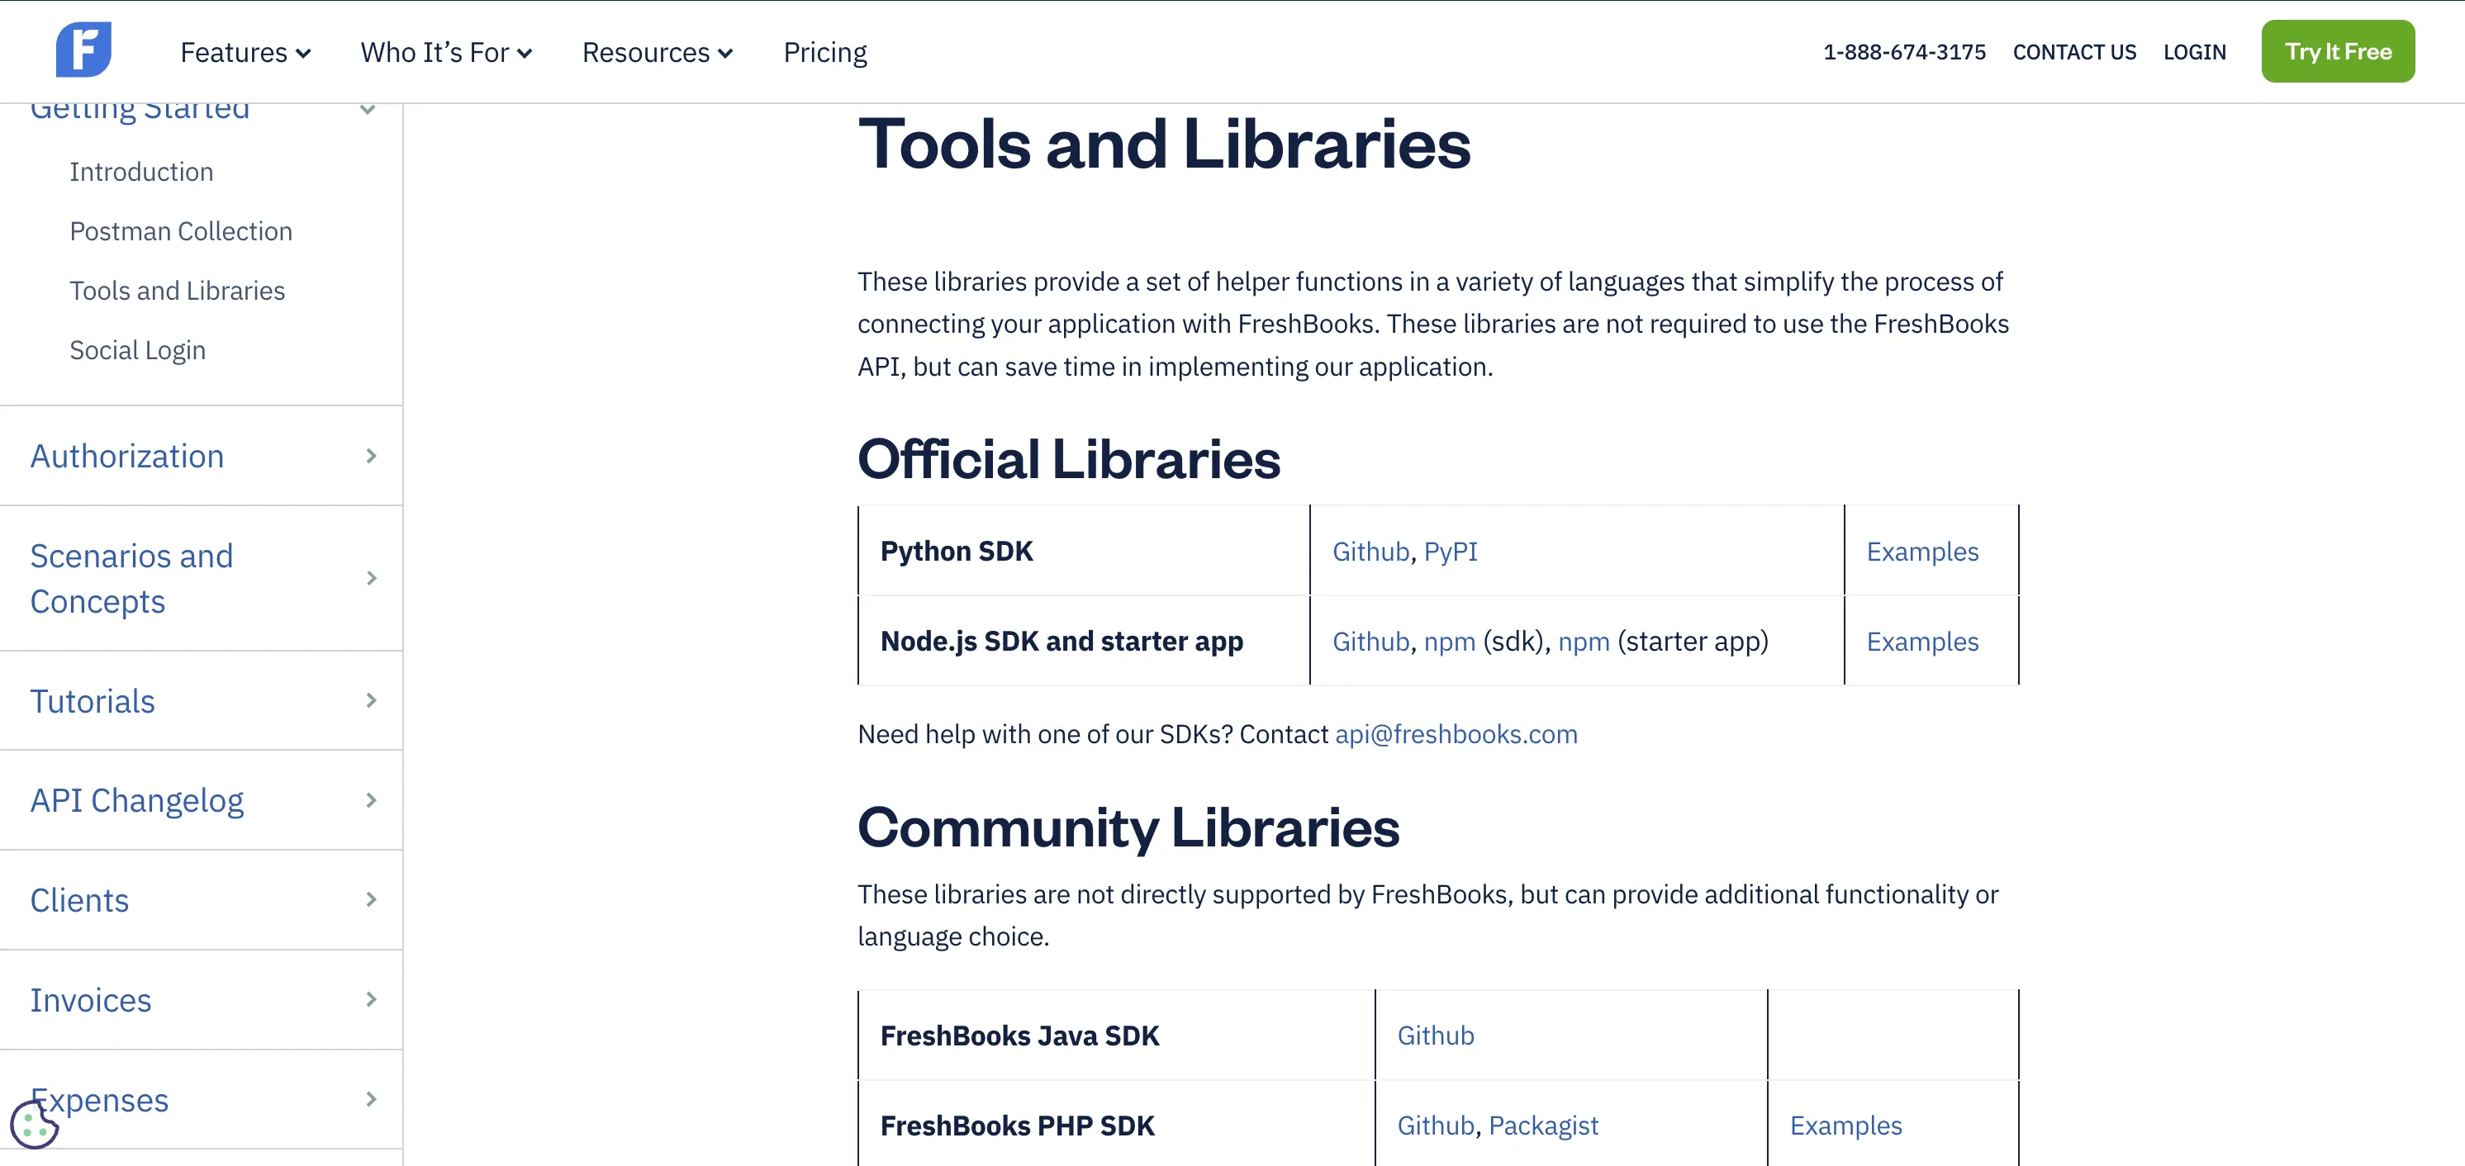Click the 'FreshBooks Java SDK' cell
Viewport: 2465px width, 1166px height.
[1116, 1035]
